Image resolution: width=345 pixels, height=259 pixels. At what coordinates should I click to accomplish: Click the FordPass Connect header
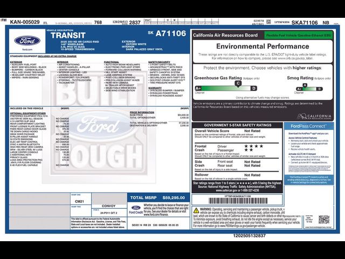click(309, 126)
